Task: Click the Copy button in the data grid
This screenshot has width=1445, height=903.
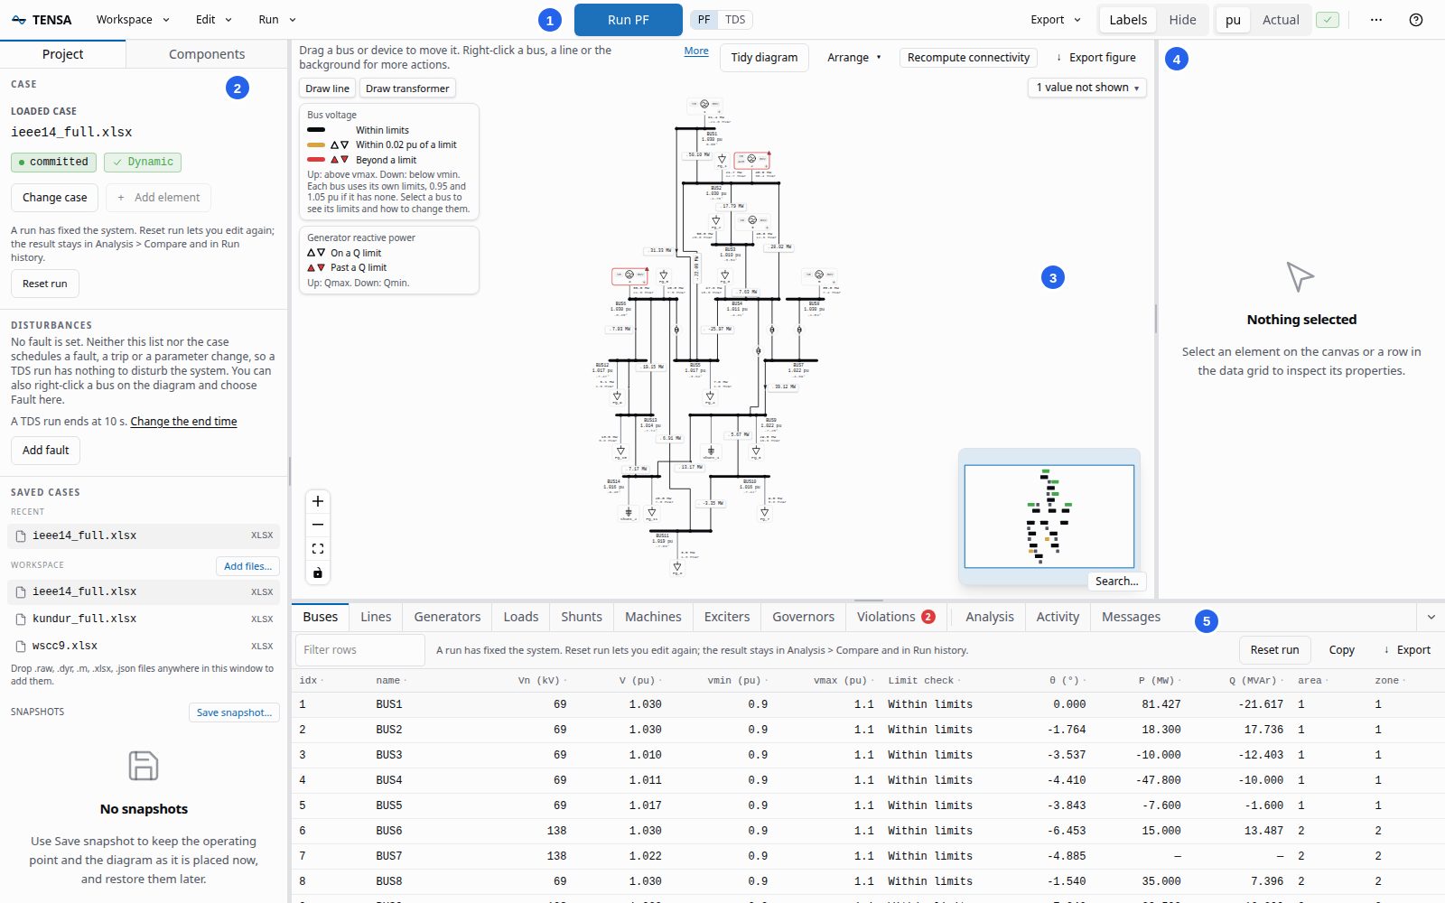Action: 1341,650
